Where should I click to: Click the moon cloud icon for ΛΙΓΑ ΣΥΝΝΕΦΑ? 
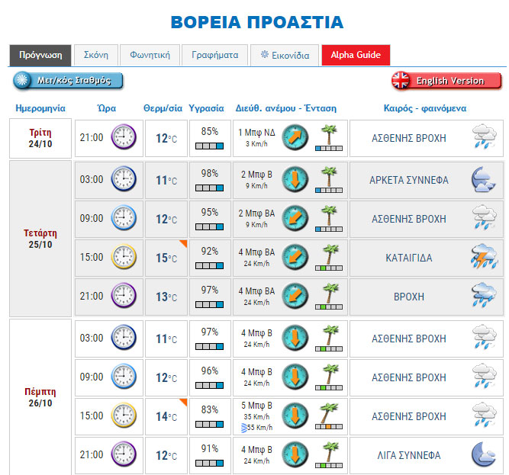(x=482, y=454)
